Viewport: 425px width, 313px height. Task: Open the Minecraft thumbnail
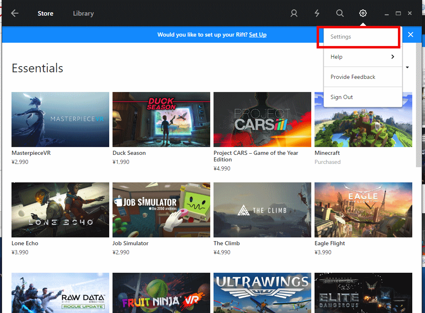click(x=363, y=127)
